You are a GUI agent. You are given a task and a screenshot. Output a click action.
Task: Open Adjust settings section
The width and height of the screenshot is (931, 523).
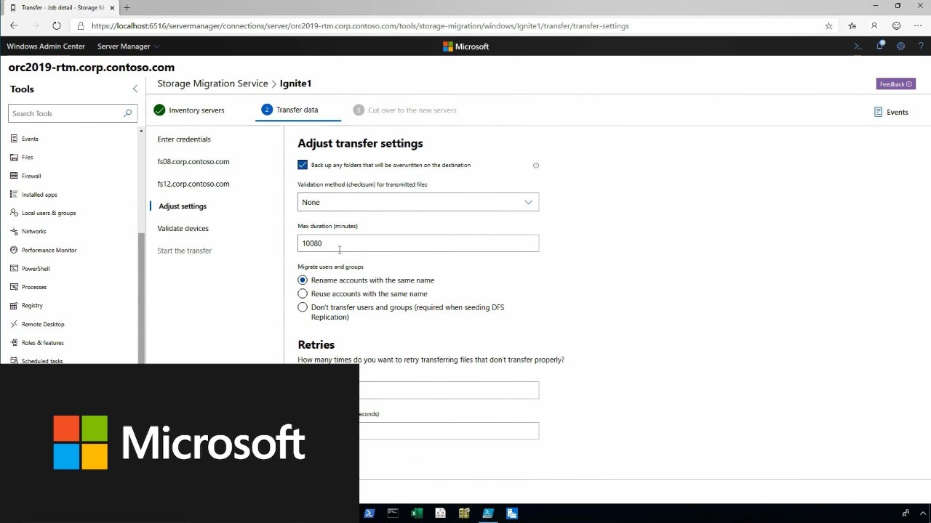183,206
